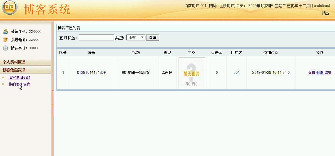Click the blog system logo icon

coord(10,7)
